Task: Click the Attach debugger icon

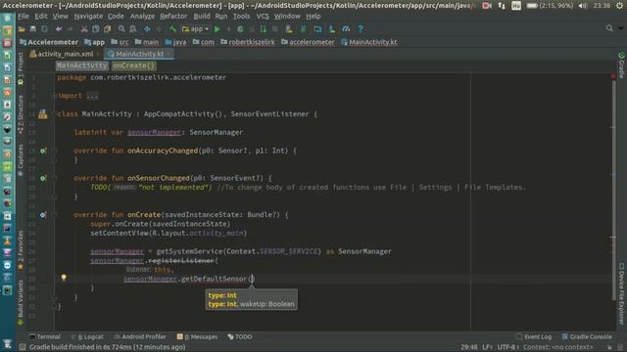Action: (x=264, y=29)
